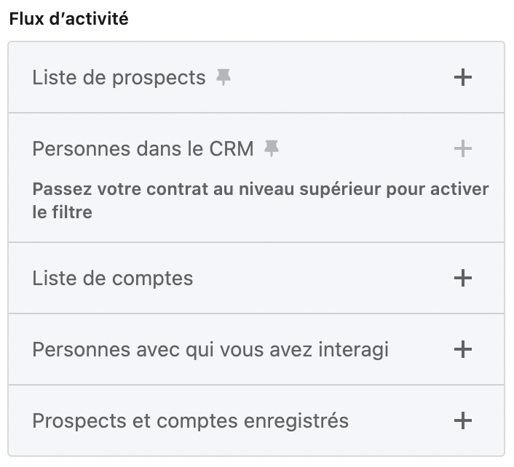Expand the Personnes dans le CRM label
This screenshot has width=514, height=467.
coord(143,148)
